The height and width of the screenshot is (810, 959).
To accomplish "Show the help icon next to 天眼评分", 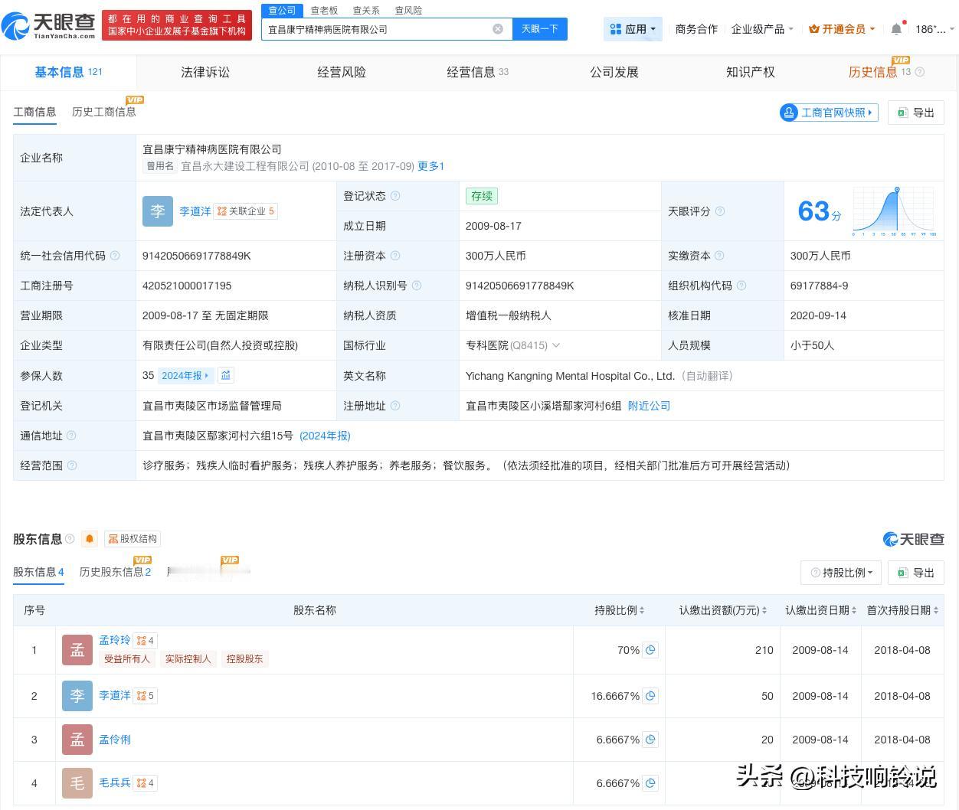I will tap(720, 211).
